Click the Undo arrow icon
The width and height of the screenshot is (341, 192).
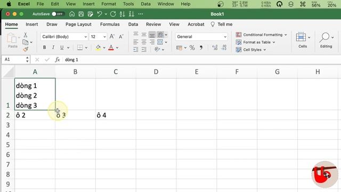[x=100, y=14]
